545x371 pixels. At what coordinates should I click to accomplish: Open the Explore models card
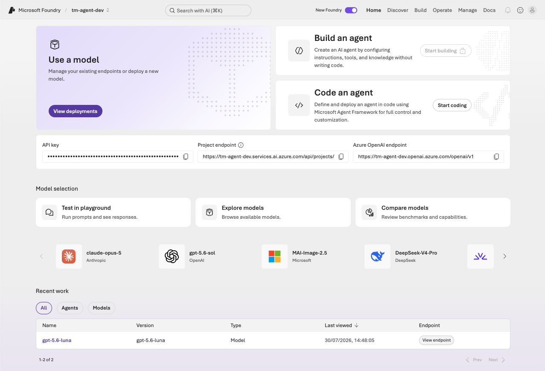click(273, 212)
